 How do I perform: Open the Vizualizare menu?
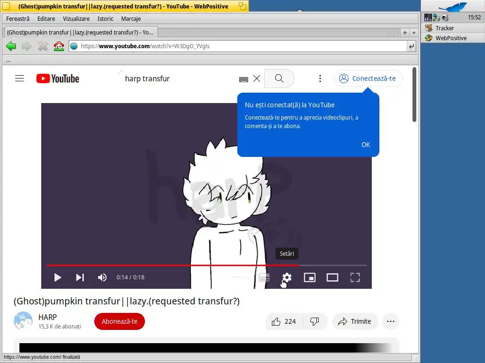point(76,19)
